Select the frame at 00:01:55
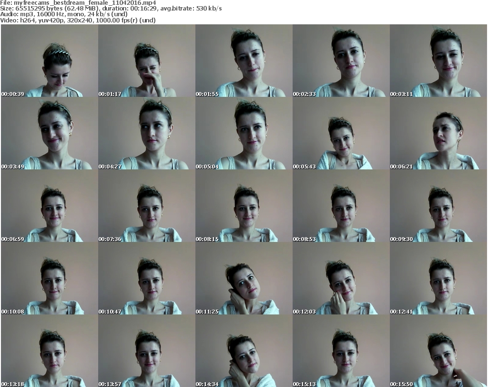The image size is (488, 387). click(244, 61)
